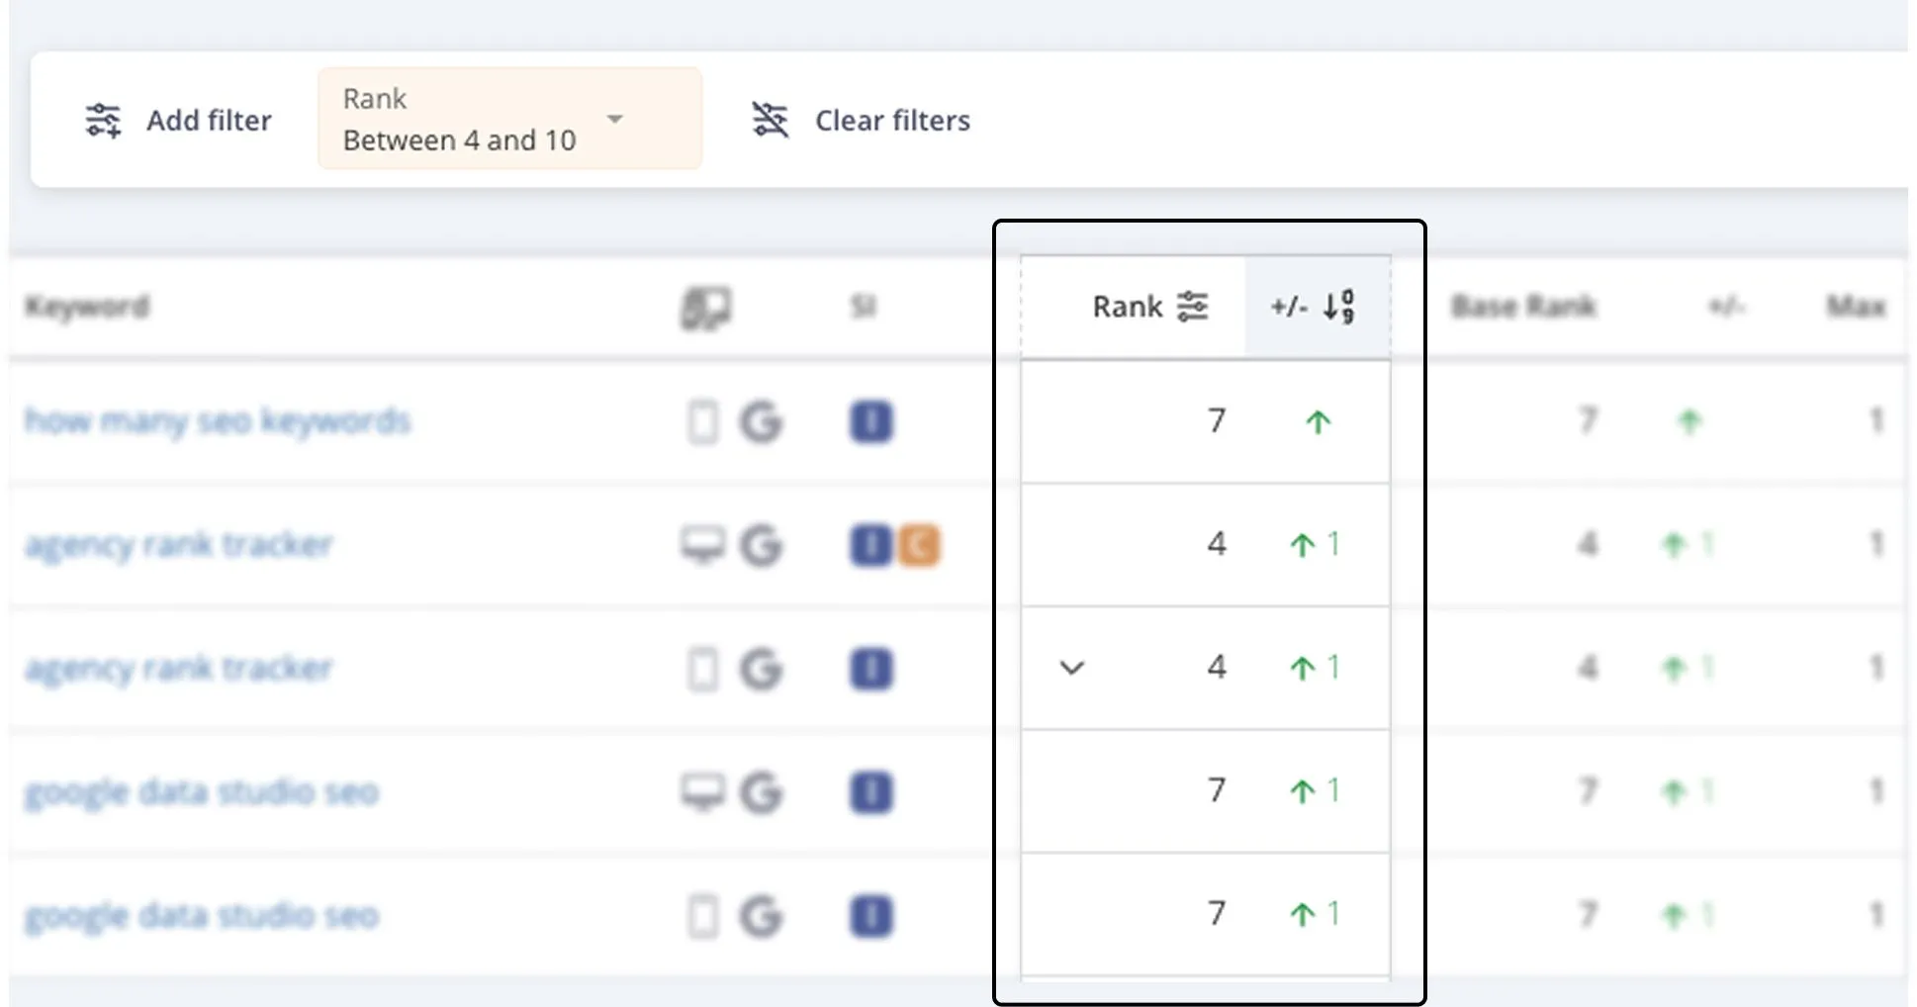Open the how many seo keywords link

click(218, 421)
